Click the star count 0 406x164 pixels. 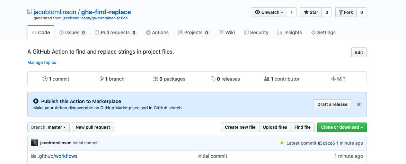pos(327,12)
